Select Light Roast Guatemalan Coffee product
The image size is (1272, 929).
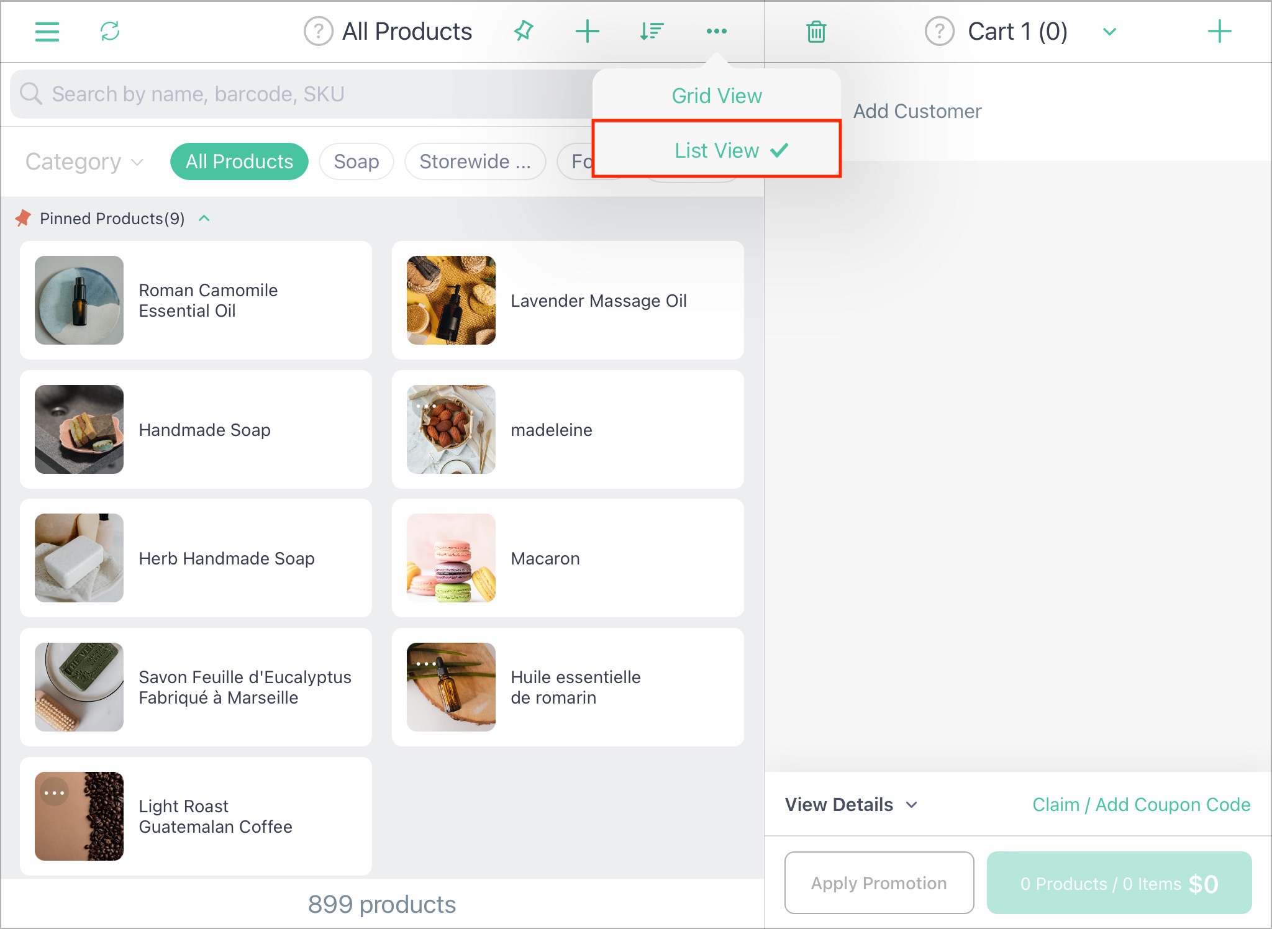tap(196, 816)
